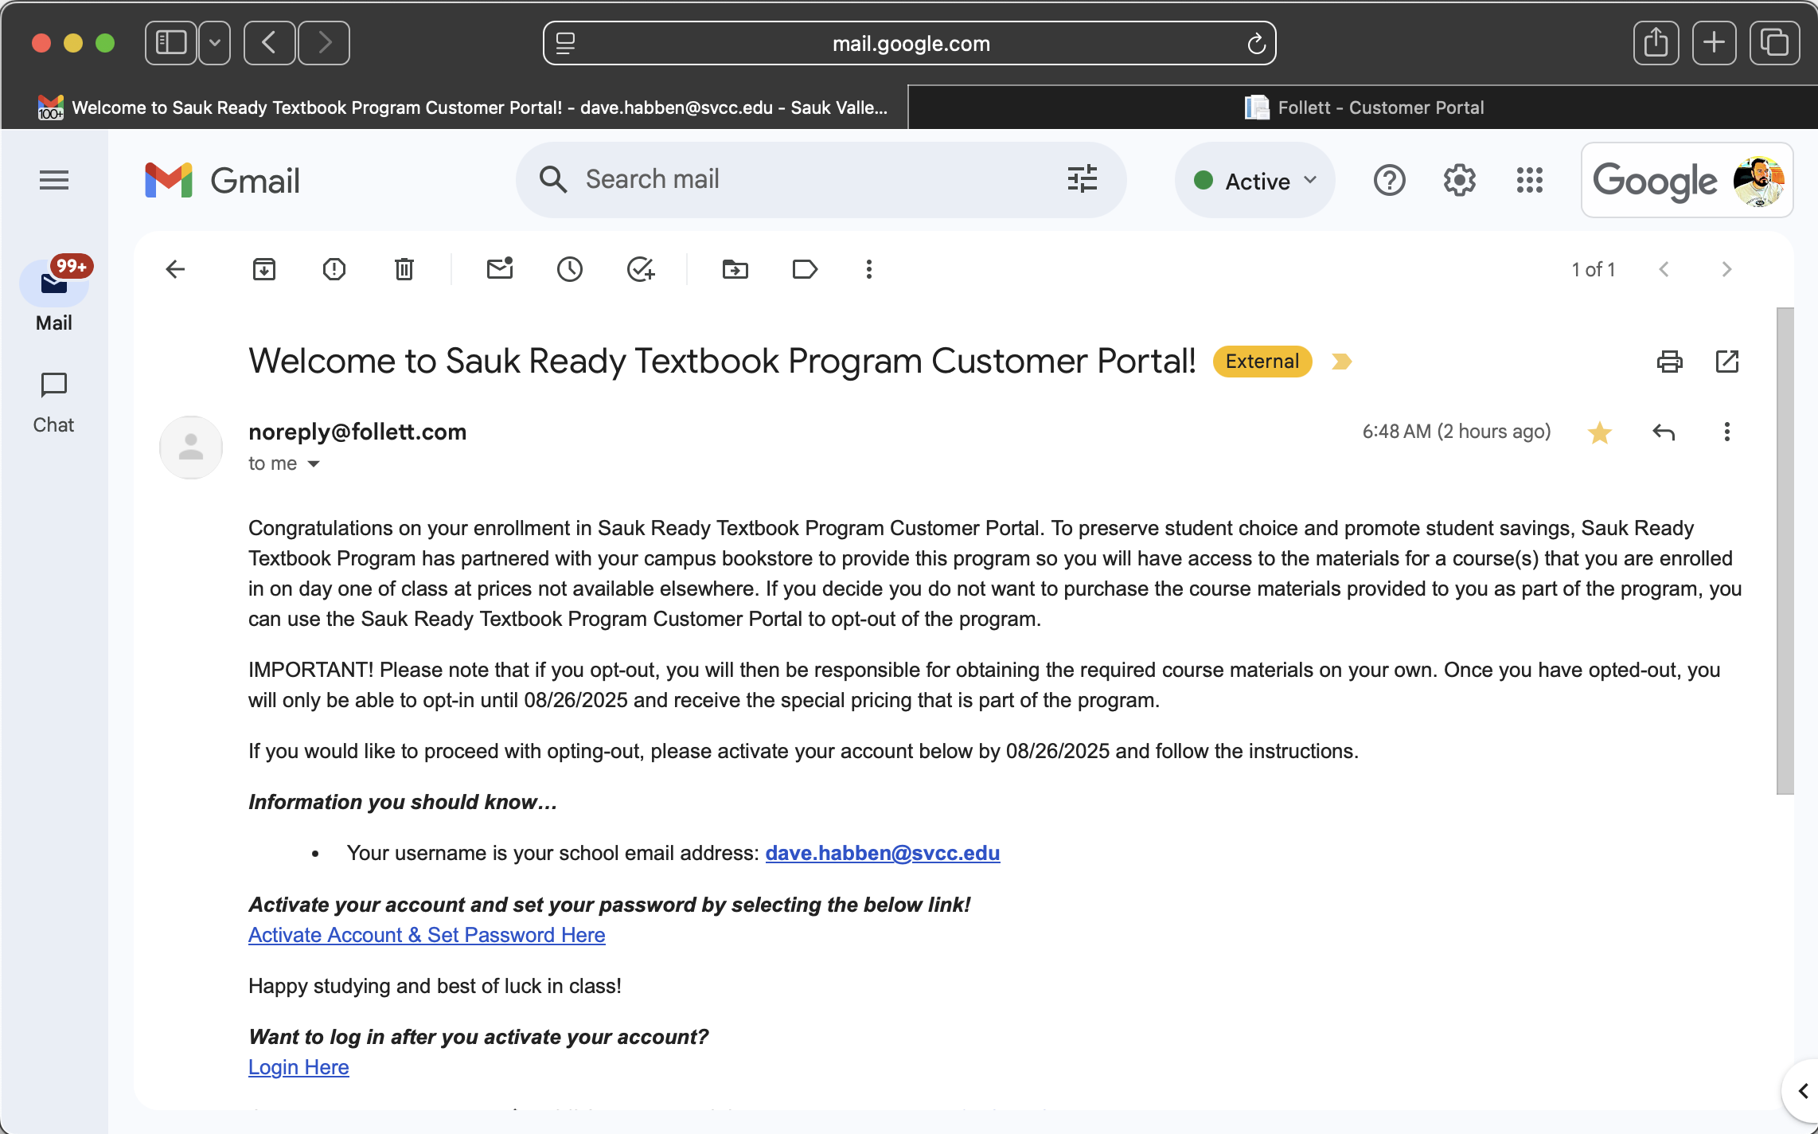
Task: Open Safari Share menu
Action: (x=1656, y=43)
